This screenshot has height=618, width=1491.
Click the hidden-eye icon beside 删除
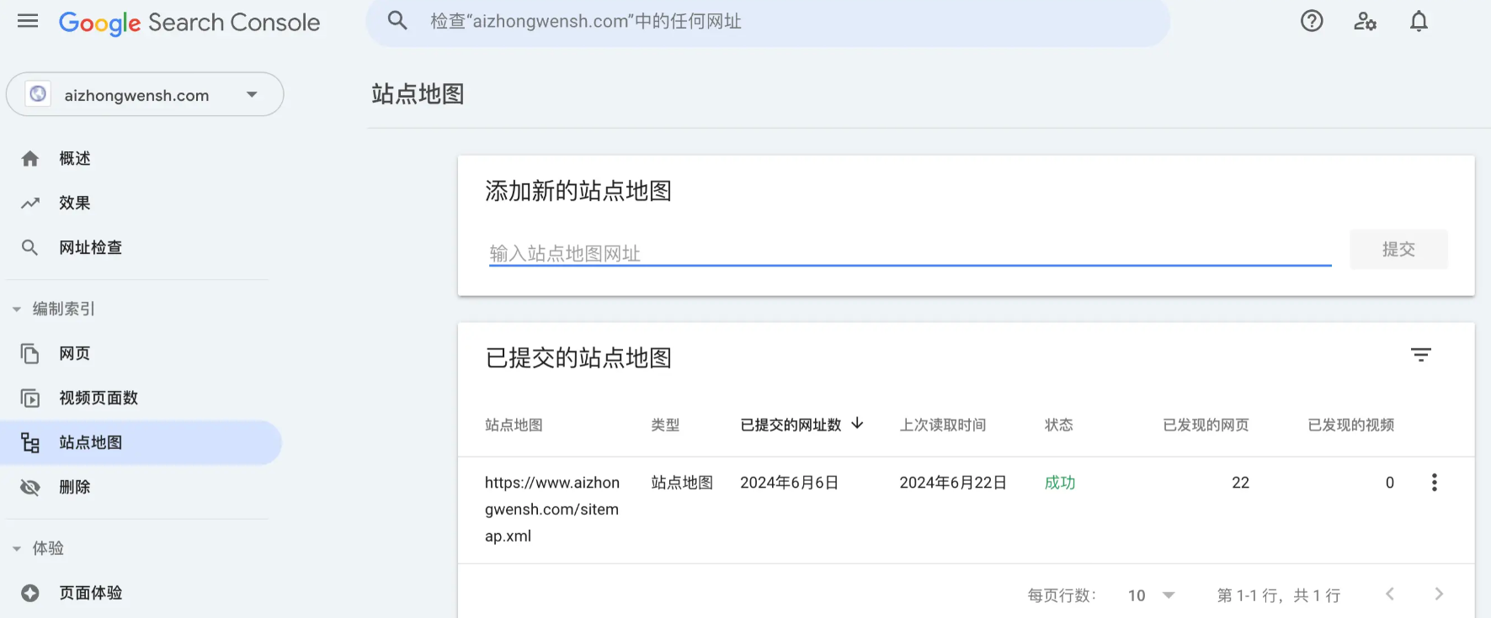click(x=30, y=487)
